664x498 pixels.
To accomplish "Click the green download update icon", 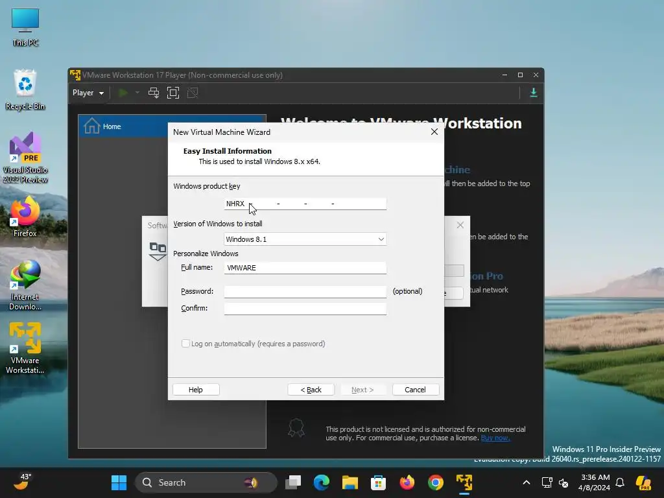I will click(x=534, y=93).
